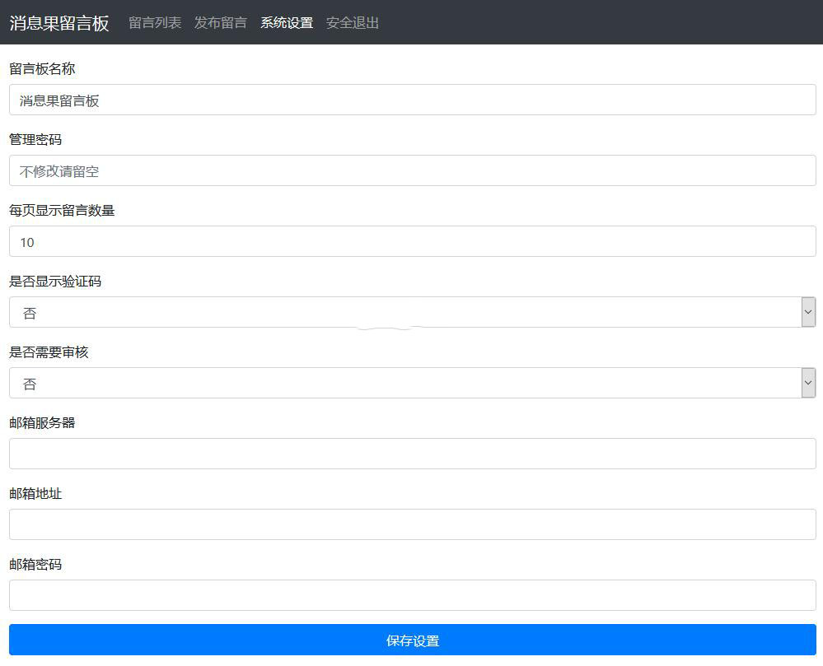Click the 消息果留言板 brand title in navbar
The image size is (823, 666).
point(59,23)
